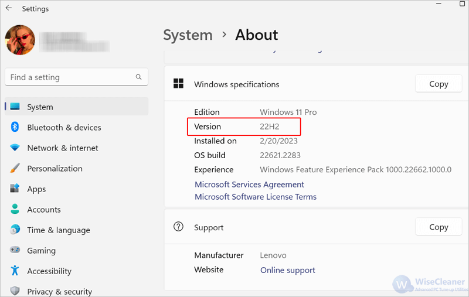This screenshot has height=297, width=469.
Task: Open the System settings category
Action: tap(77, 107)
